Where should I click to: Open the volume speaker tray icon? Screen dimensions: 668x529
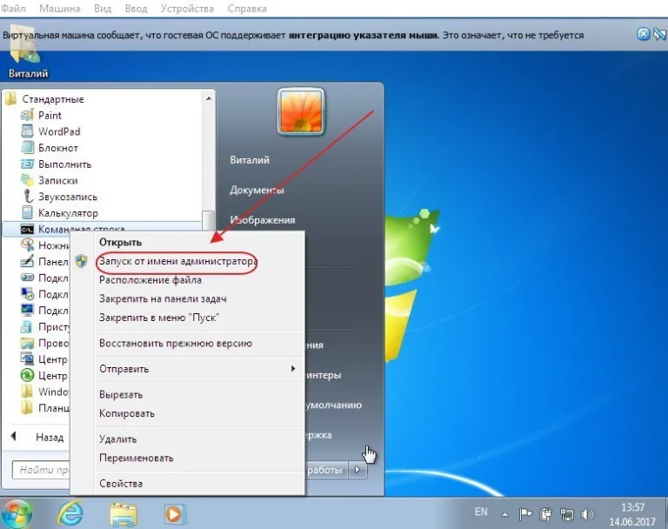click(x=587, y=514)
